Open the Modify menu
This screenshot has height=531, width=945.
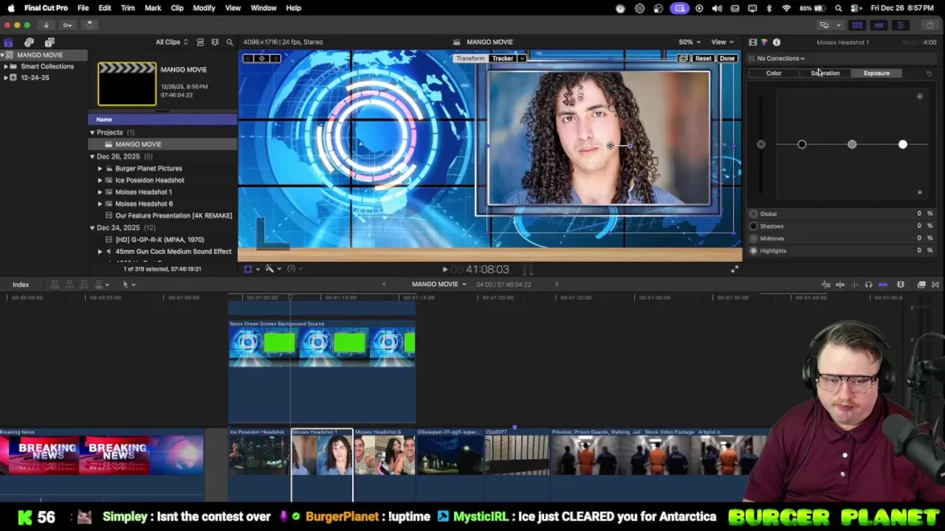pyautogui.click(x=204, y=8)
